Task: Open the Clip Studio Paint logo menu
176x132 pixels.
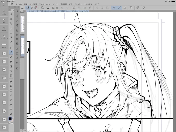Action: pos(12,4)
